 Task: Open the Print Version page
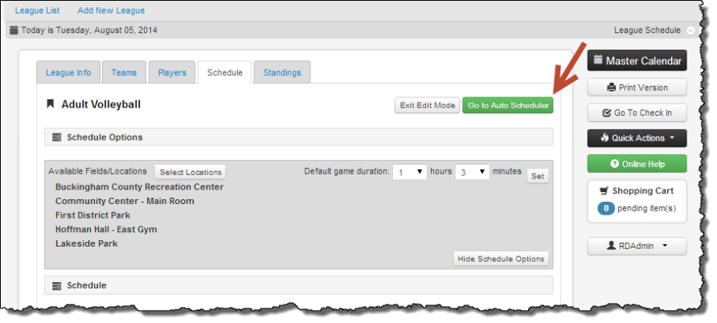(637, 88)
